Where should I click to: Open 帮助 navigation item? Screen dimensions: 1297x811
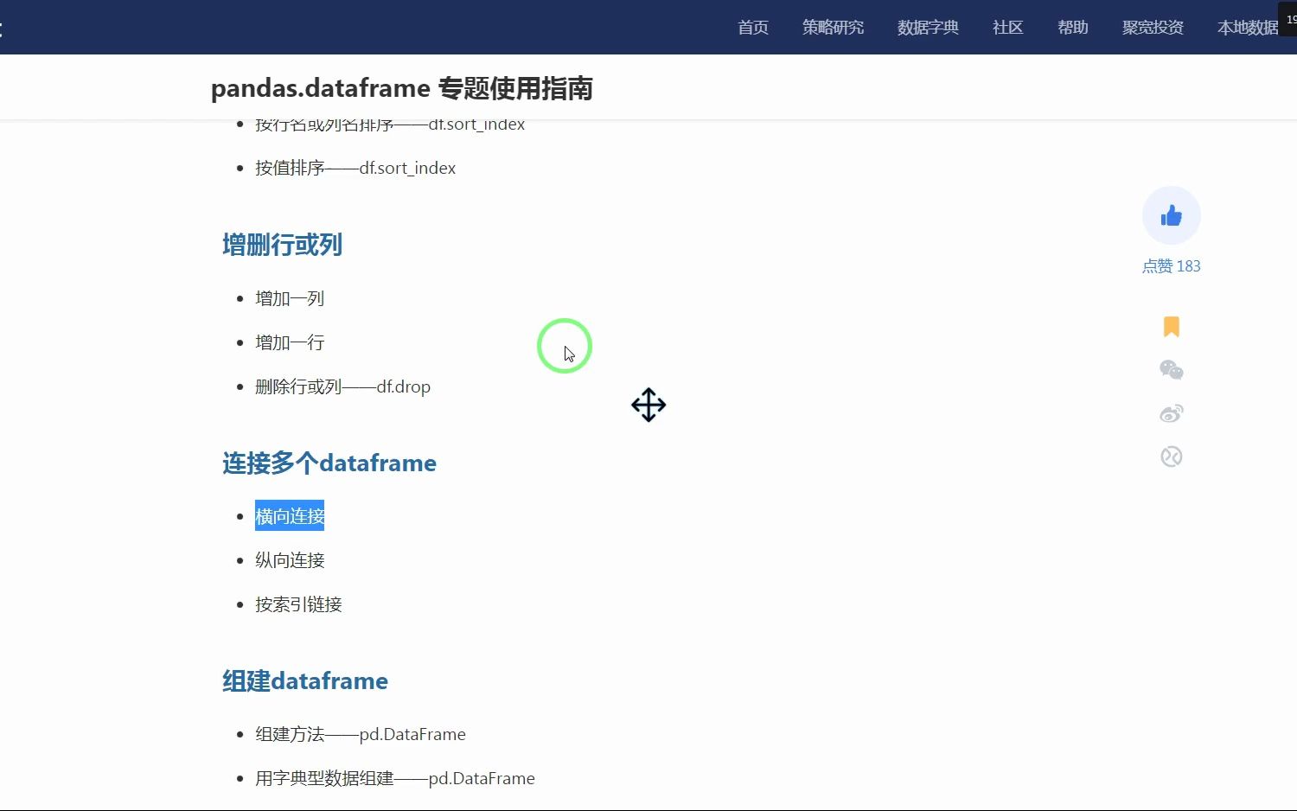(1073, 28)
